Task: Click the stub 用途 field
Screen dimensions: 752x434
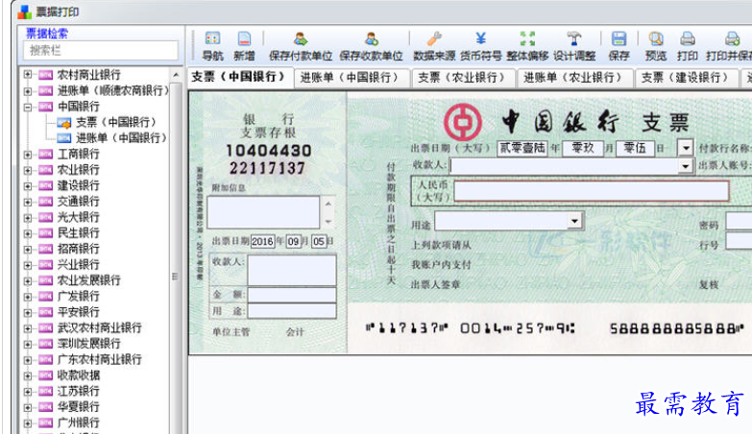Action: [292, 311]
